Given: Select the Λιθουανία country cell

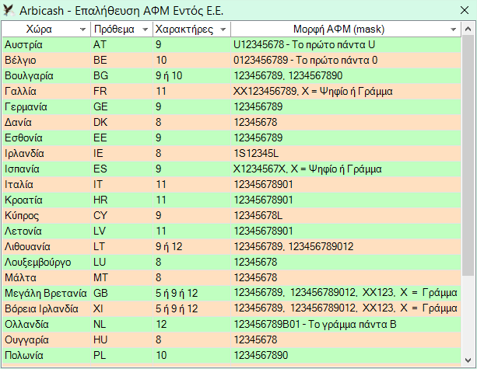Looking at the screenshot, I should pyautogui.click(x=46, y=246).
